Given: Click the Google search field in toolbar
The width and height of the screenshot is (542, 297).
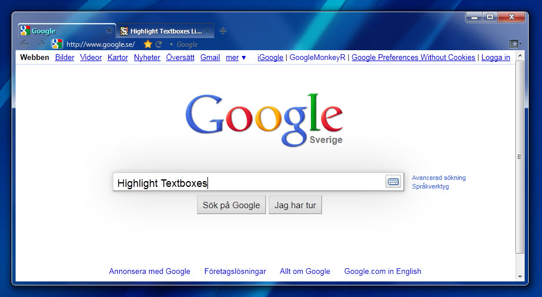Looking at the screenshot, I should (x=187, y=44).
